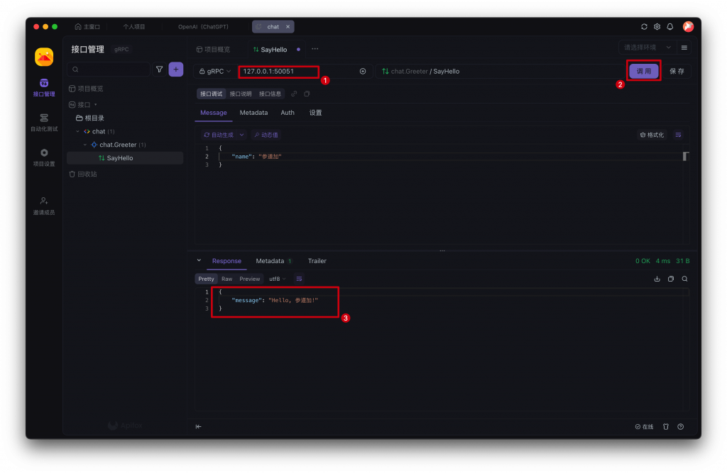Close the chat project tab
This screenshot has height=473, width=727.
288,27
